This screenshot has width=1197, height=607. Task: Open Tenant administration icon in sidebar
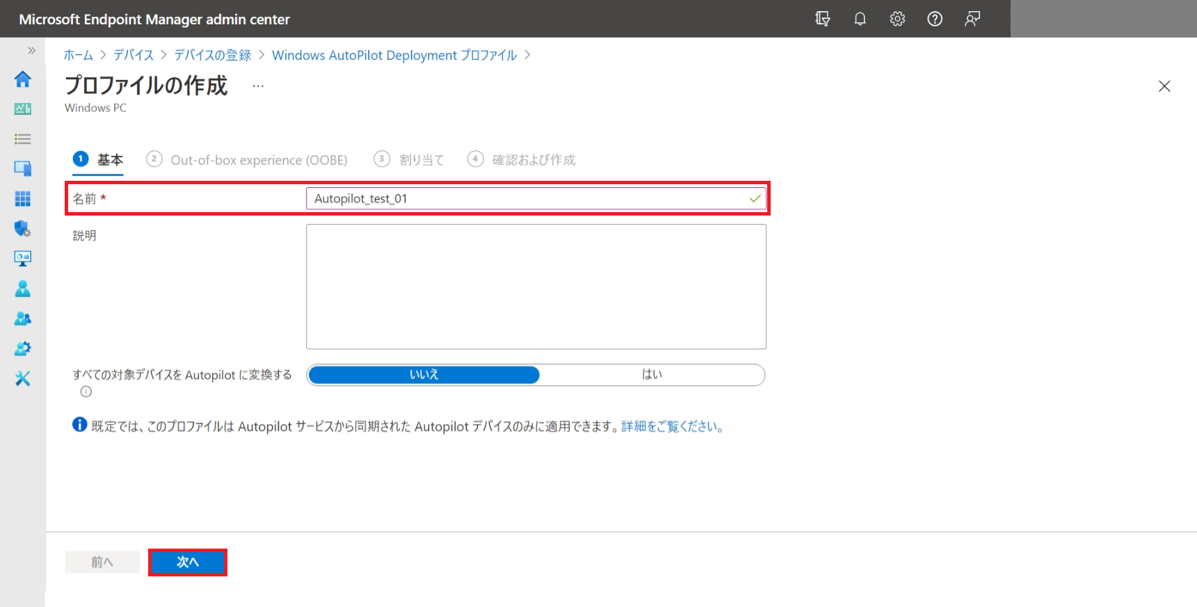pos(23,348)
